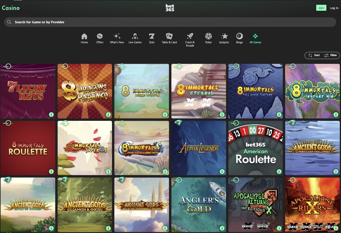Open the Log In link
Image resolution: width=341 pixels, height=233 pixels.
click(334, 8)
